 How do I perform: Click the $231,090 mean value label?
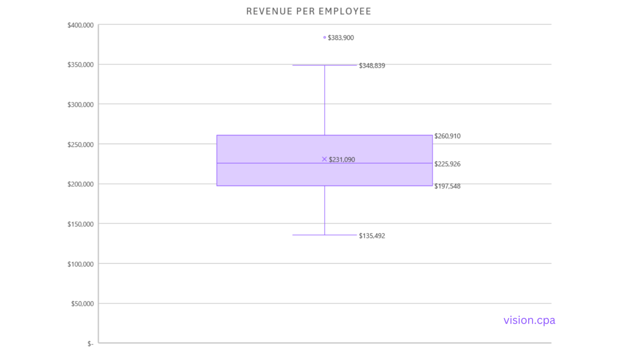(x=342, y=160)
